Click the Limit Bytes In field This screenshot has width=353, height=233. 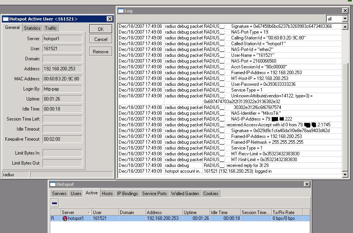click(62, 153)
